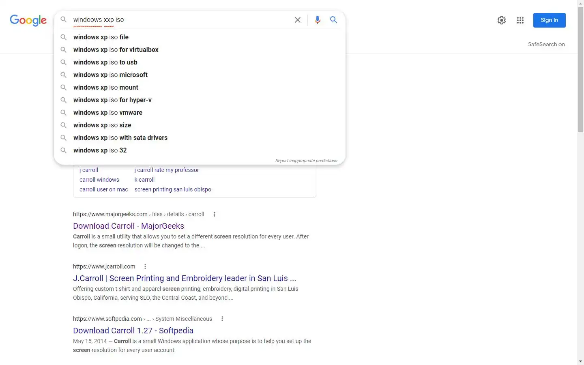
Task: Click into the search input field
Action: coord(180,20)
